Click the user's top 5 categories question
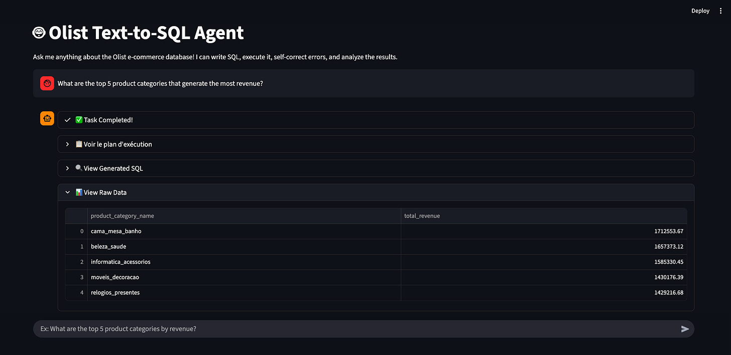 (161, 83)
